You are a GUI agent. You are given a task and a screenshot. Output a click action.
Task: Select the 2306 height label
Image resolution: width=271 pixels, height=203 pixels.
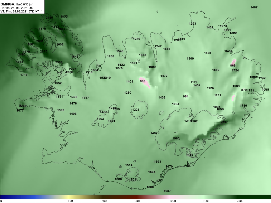click(59, 62)
